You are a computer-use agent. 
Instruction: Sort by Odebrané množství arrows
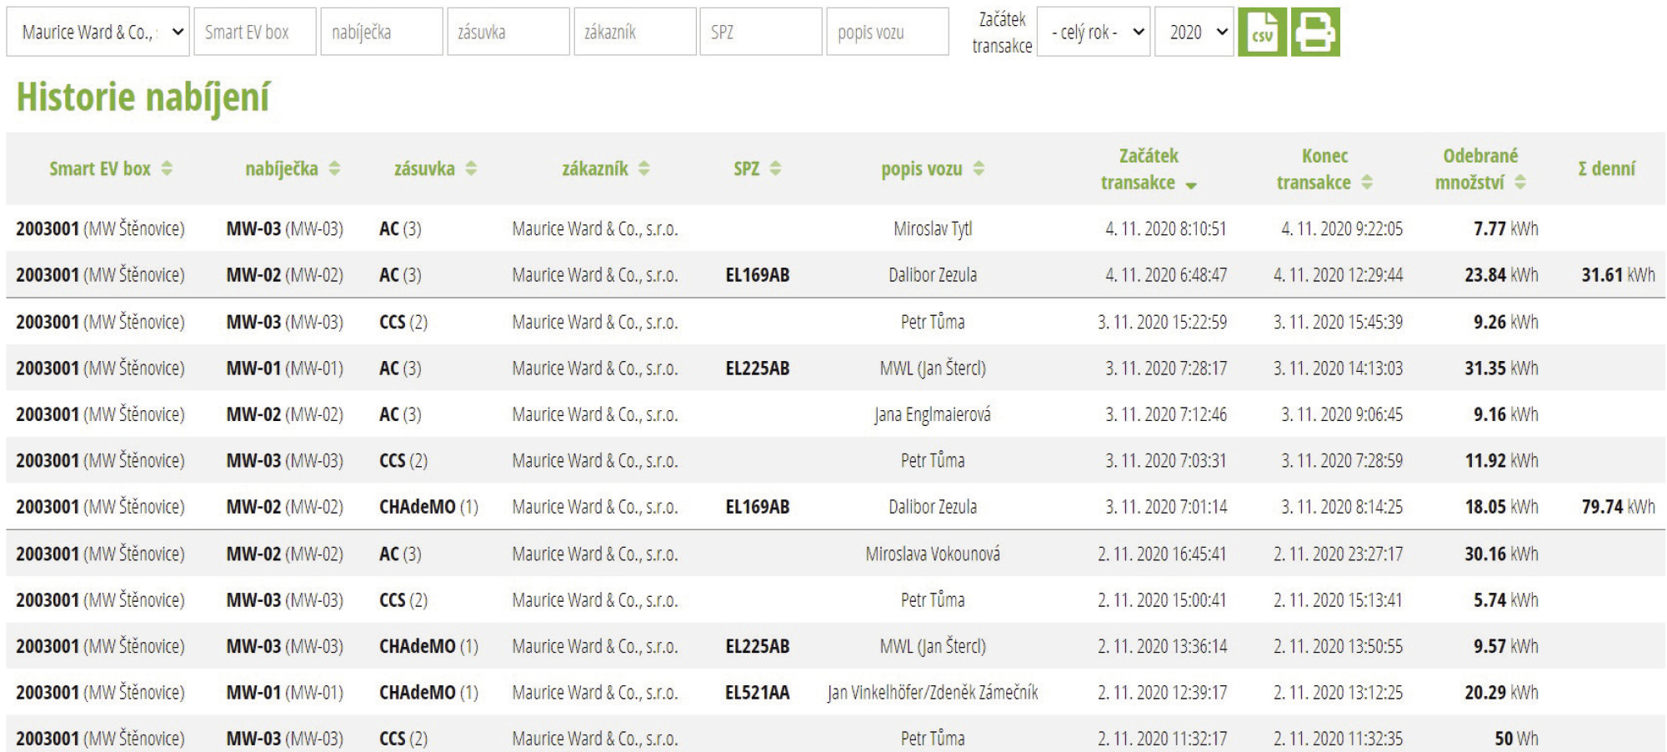(1520, 182)
